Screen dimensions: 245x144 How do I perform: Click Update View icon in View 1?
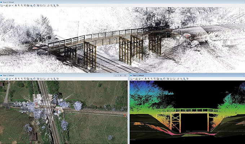[15, 5]
